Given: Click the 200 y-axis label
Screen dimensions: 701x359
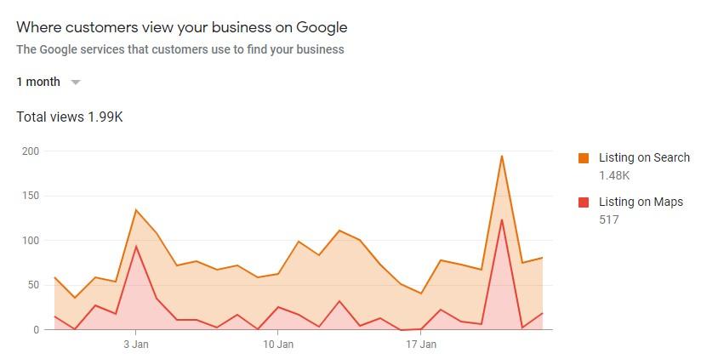Looking at the screenshot, I should (31, 151).
